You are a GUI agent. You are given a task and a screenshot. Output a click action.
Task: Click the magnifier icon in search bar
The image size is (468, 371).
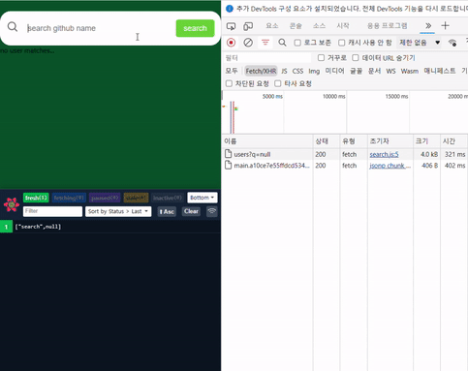click(x=13, y=27)
